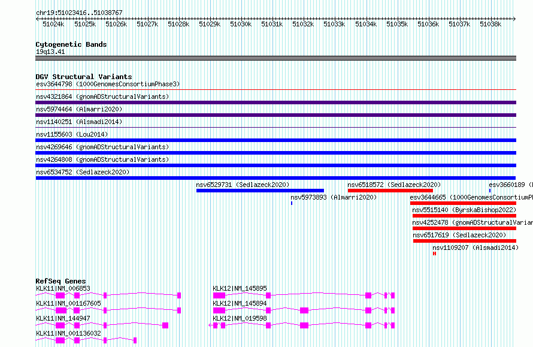Click the left arrow end of ruler

click(x=37, y=19)
